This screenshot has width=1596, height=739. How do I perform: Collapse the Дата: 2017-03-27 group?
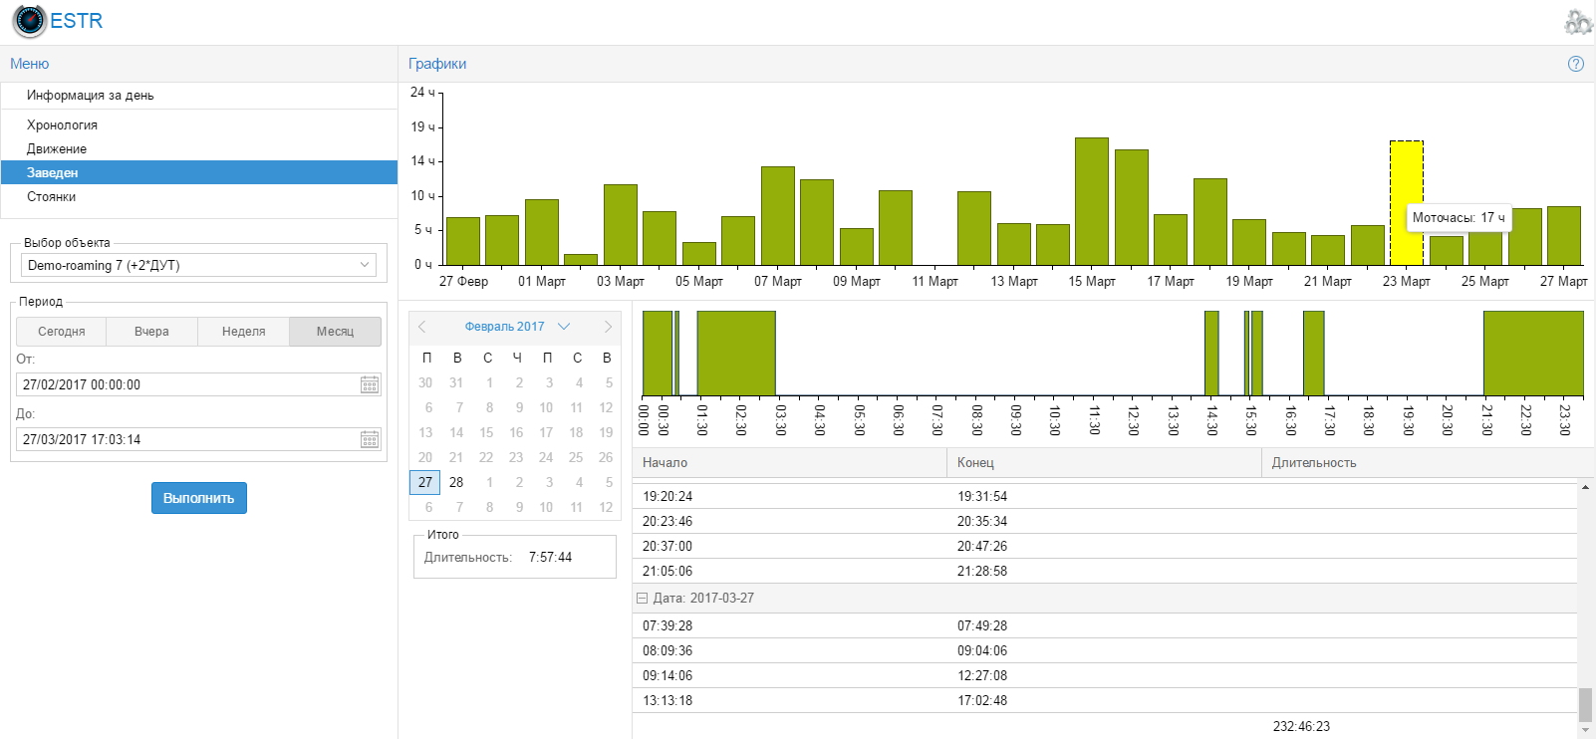pos(643,599)
